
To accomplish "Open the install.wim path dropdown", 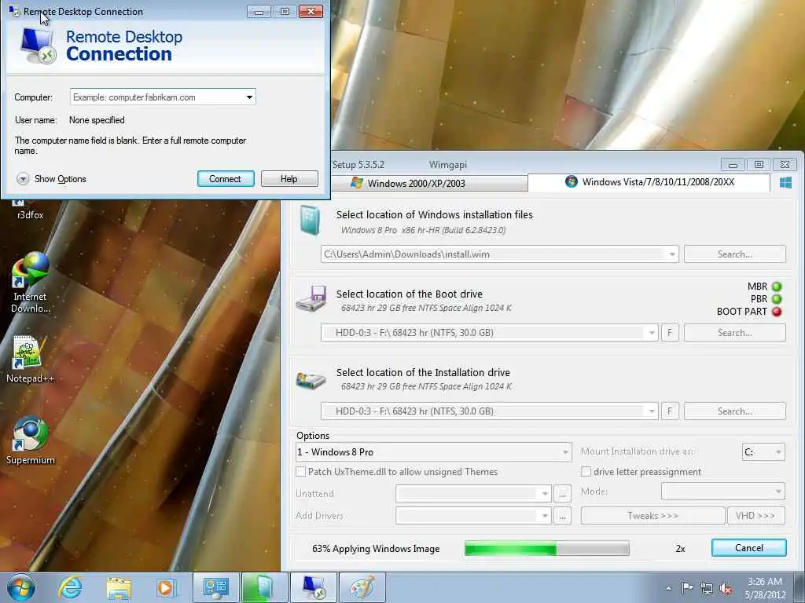I will 672,254.
